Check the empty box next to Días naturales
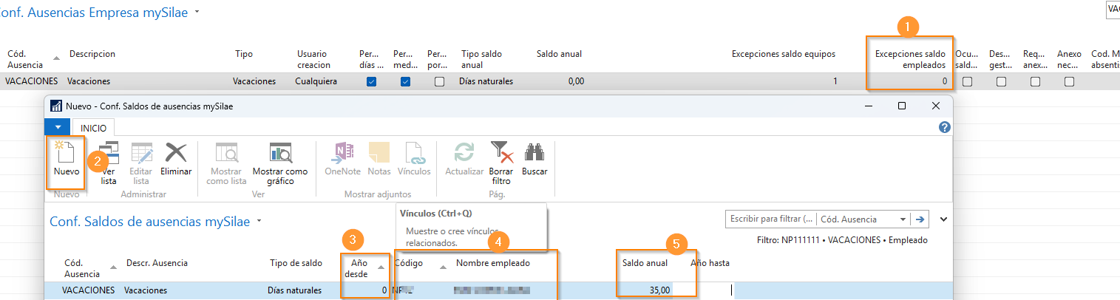The height and width of the screenshot is (300, 1120). tap(439, 81)
